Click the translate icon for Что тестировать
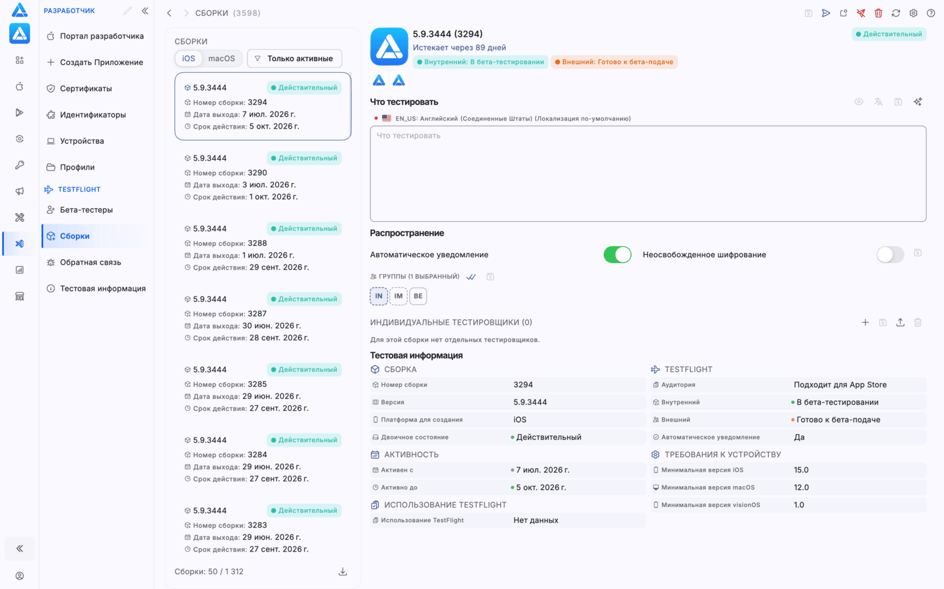The width and height of the screenshot is (944, 589). point(878,102)
